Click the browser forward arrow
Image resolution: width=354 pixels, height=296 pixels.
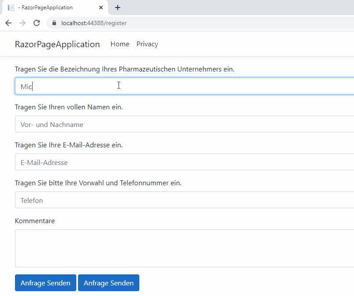[x=22, y=23]
